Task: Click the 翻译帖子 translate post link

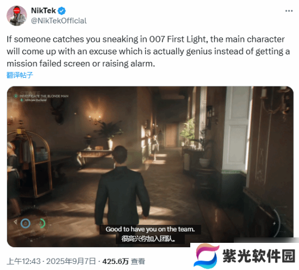Action: tap(20, 75)
